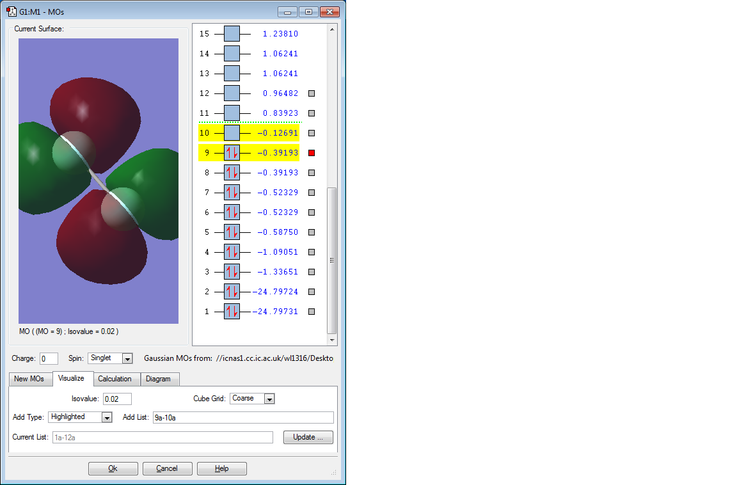This screenshot has height=485, width=737.
Task: Toggle surface marker for MO 5
Action: pos(312,232)
